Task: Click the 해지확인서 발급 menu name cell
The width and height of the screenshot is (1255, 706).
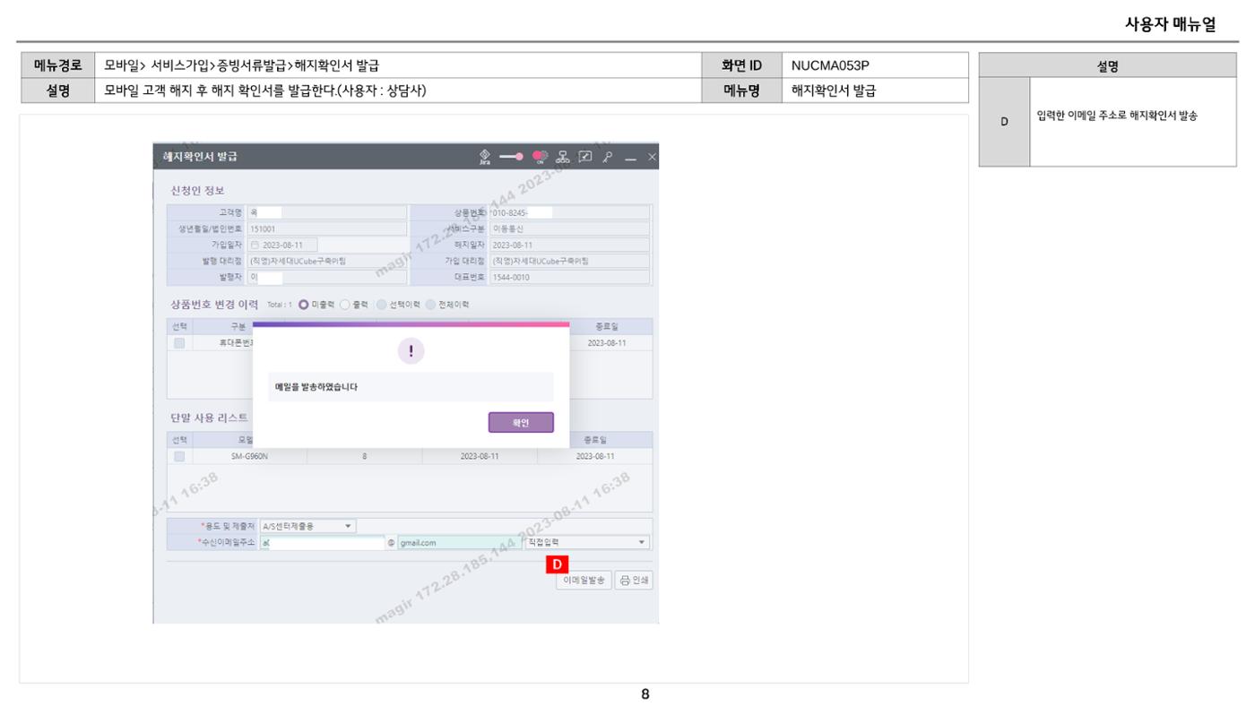Action: coord(874,90)
